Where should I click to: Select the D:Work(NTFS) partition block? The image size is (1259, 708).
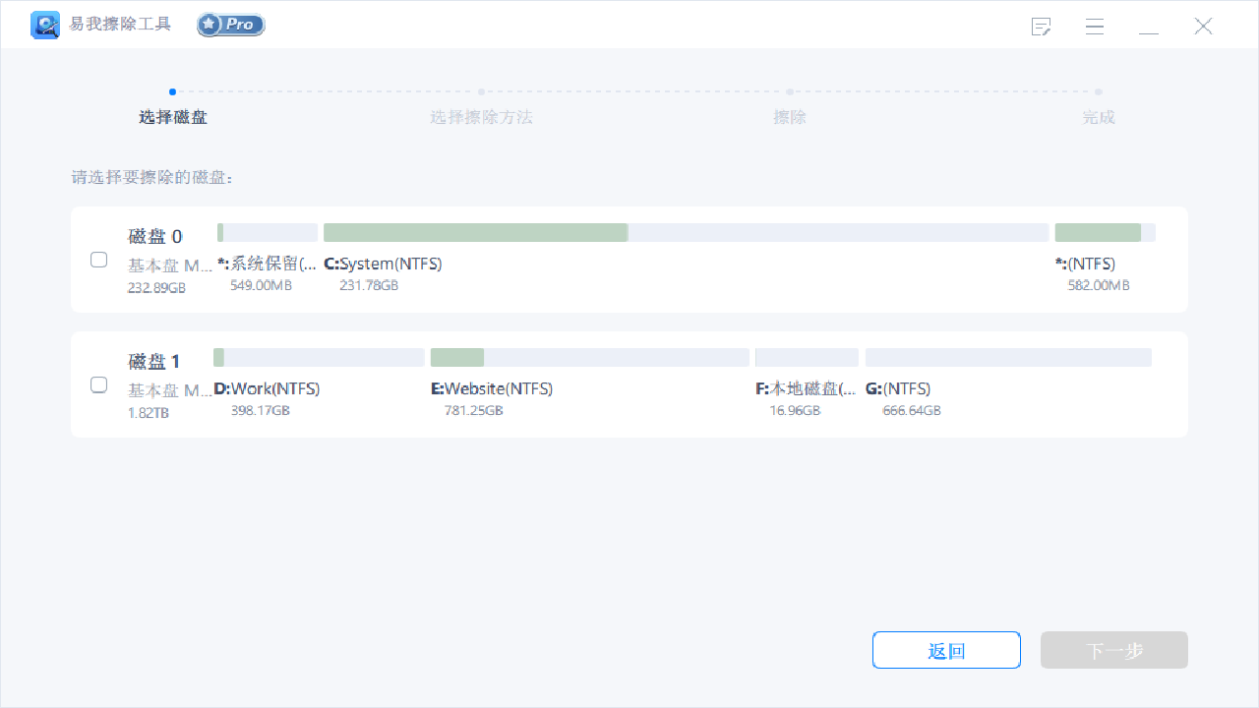pos(318,357)
